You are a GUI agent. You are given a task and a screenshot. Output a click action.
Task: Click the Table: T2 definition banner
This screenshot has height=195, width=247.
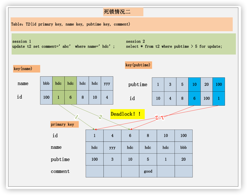click(x=121, y=24)
